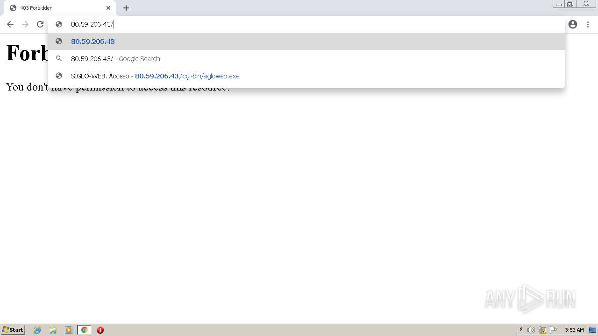Image resolution: width=598 pixels, height=336 pixels.
Task: Click the magnifier icon of search suggestion
Action: (59, 59)
